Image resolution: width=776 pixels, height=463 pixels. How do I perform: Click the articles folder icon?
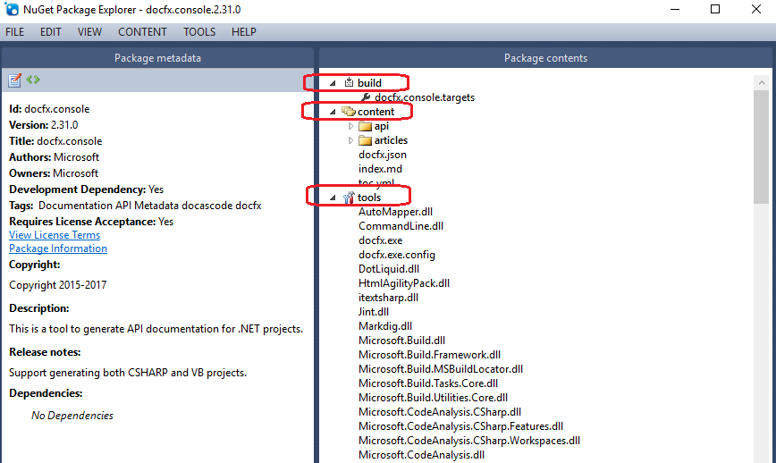366,140
